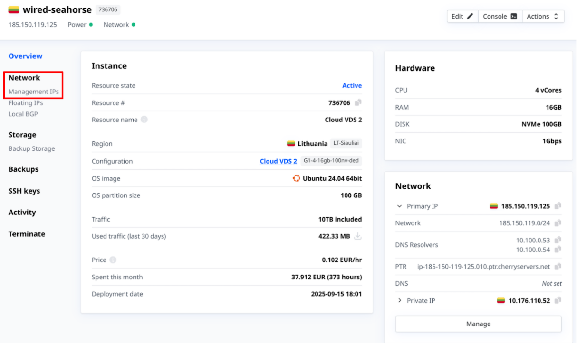This screenshot has width=577, height=343.
Task: Copy primary IP 185.150.119.125
Action: 558,206
